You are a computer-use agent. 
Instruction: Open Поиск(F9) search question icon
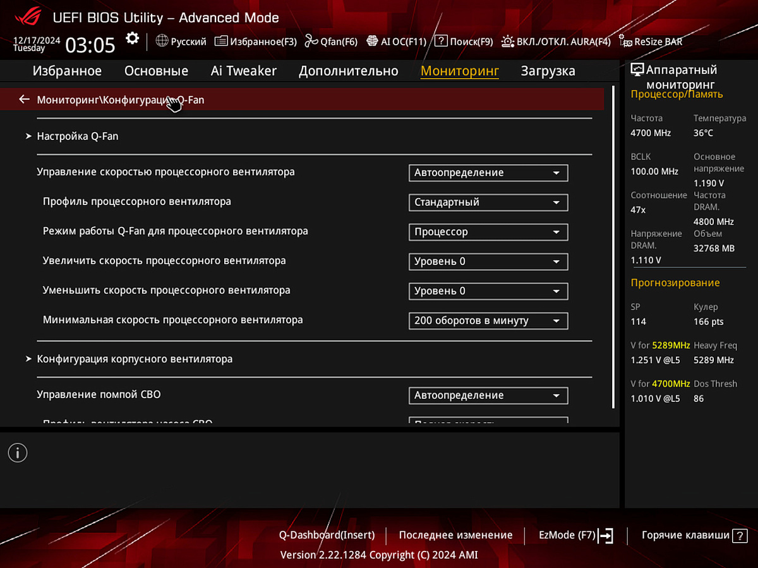[441, 41]
